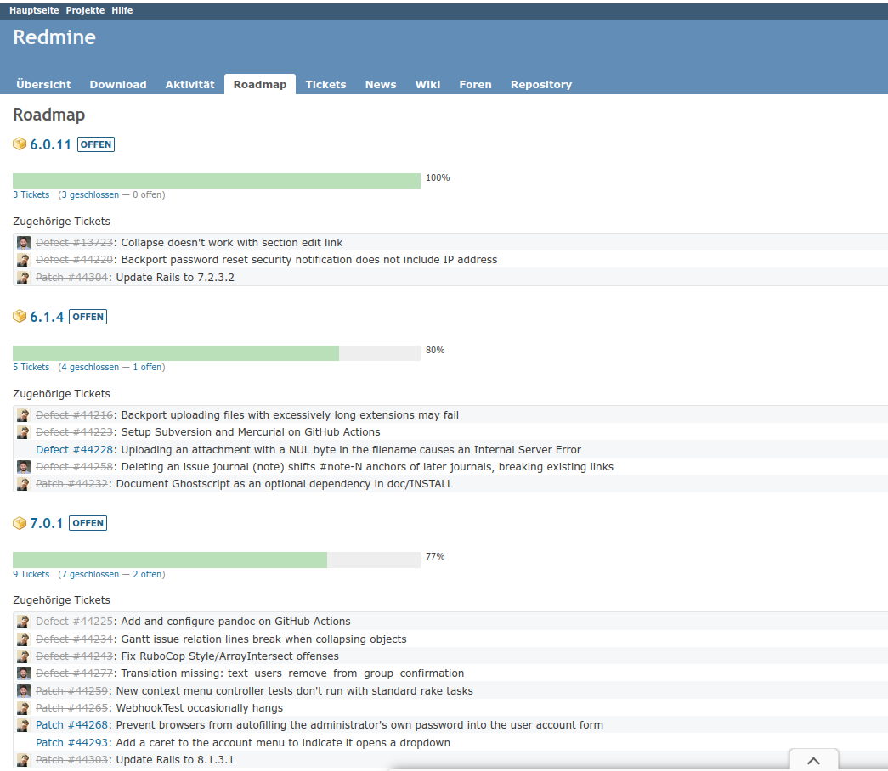
Task: Switch to the Wiki tab
Action: (427, 84)
